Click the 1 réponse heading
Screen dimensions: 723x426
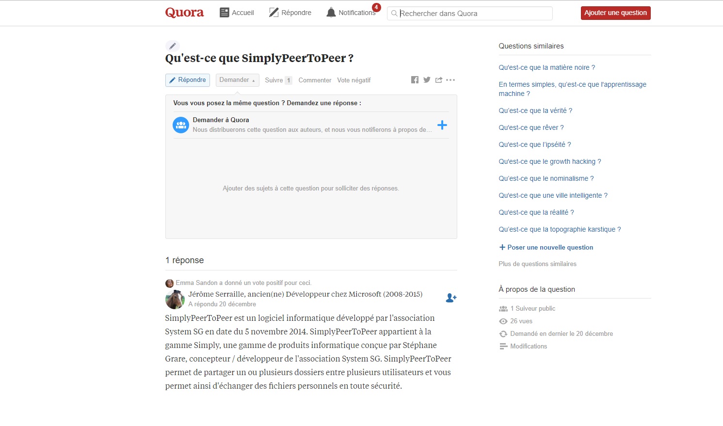pyautogui.click(x=184, y=260)
